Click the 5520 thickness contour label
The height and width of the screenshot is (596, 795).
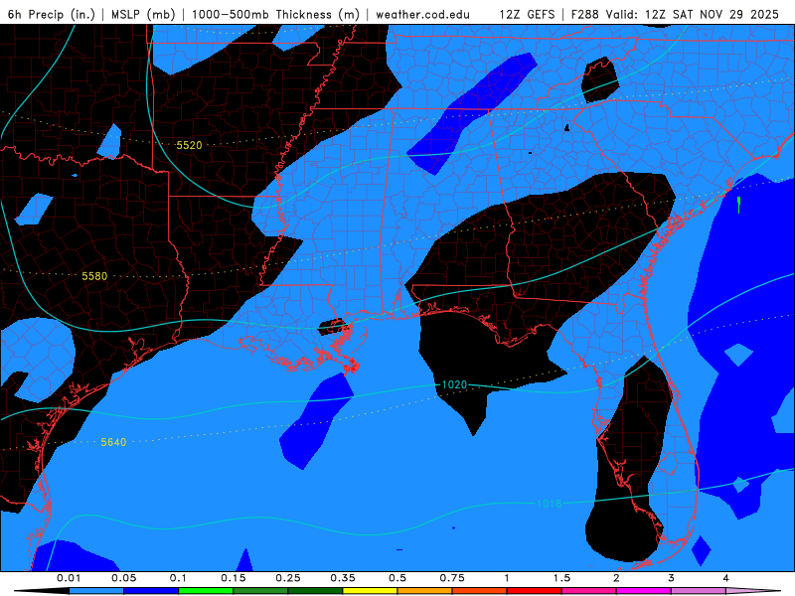[x=189, y=145]
